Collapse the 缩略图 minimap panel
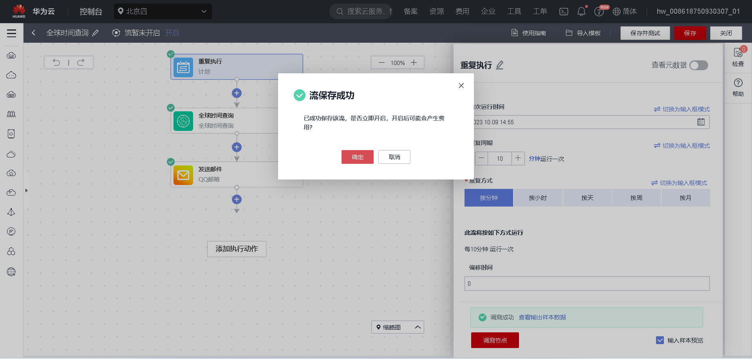The image size is (752, 359). (417, 327)
